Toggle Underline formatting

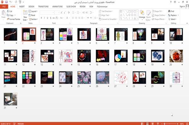(x=48, y=18)
